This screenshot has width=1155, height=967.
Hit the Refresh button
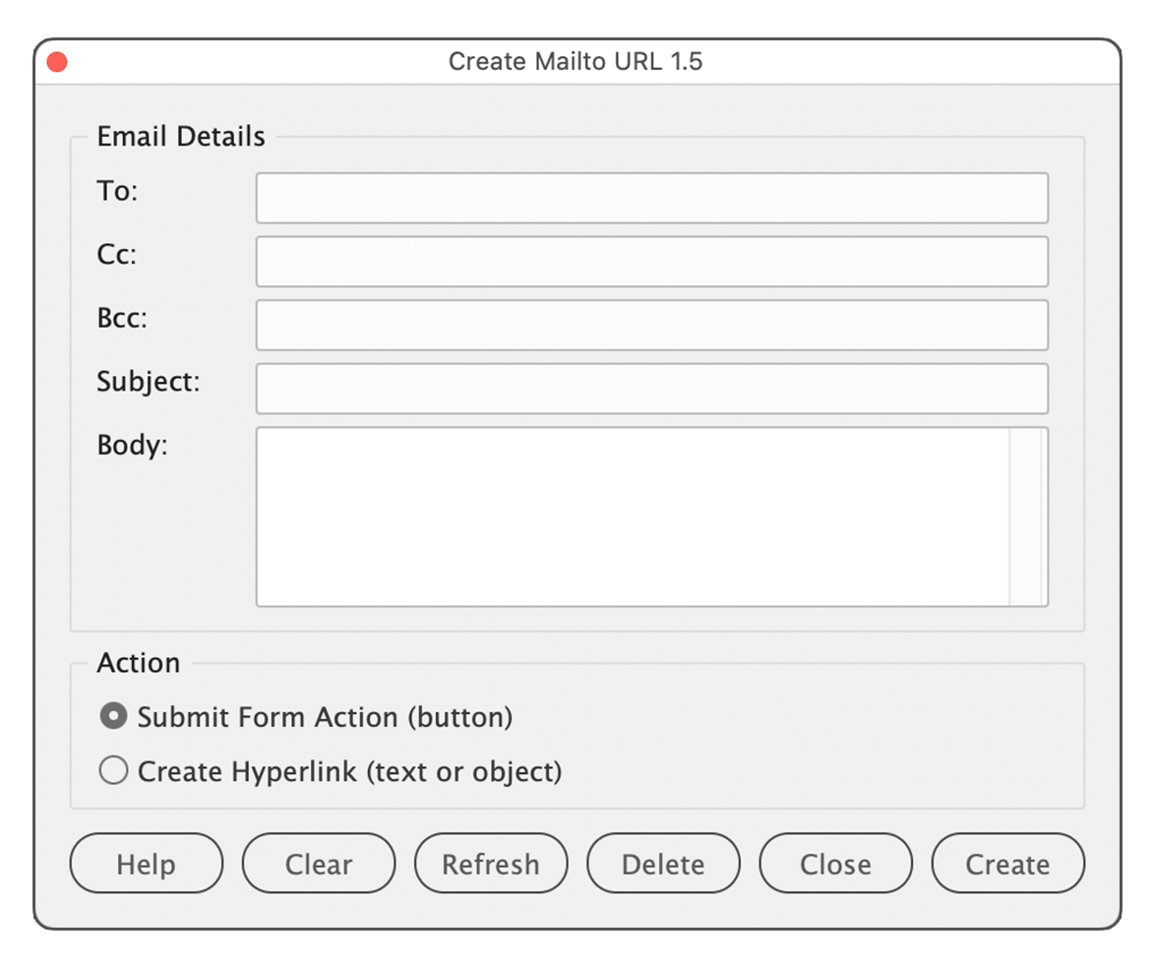click(x=491, y=865)
